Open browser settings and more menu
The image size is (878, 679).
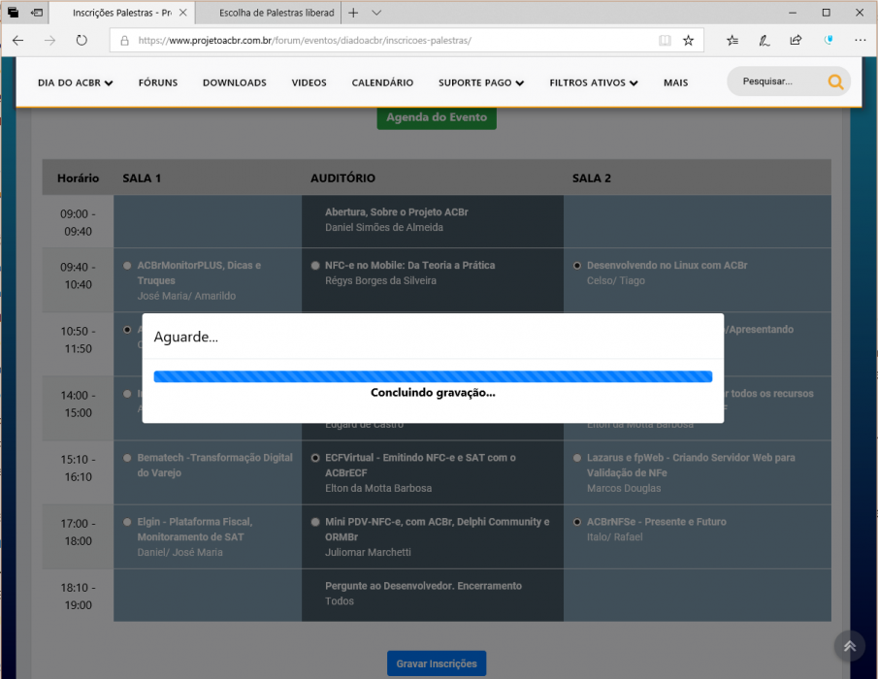coord(861,41)
